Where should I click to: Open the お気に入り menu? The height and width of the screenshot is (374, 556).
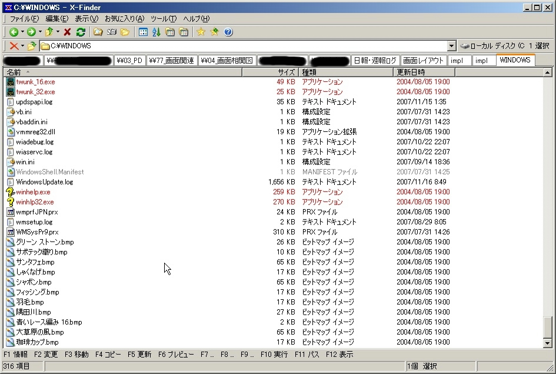[x=125, y=19]
